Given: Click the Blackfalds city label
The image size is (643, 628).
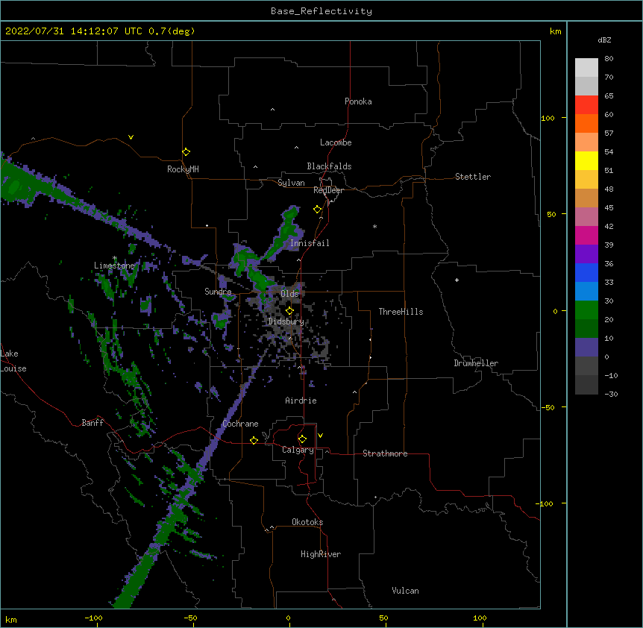Looking at the screenshot, I should pyautogui.click(x=329, y=166).
